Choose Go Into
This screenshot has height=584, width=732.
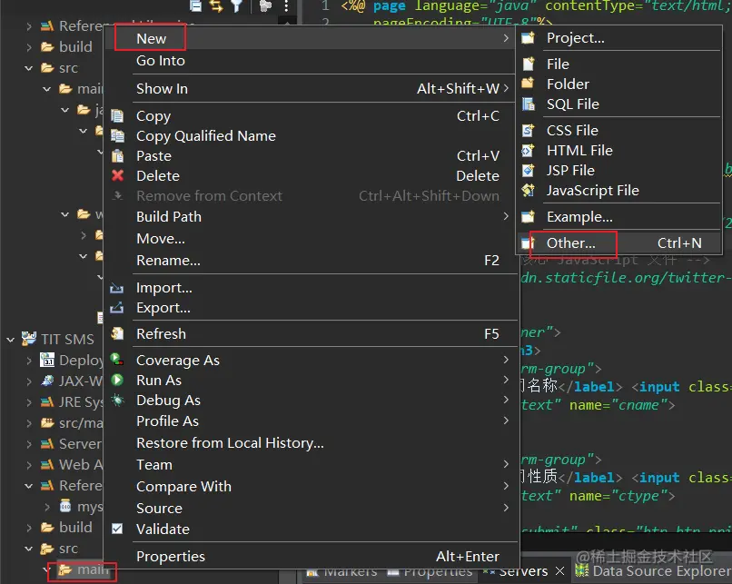(311, 61)
